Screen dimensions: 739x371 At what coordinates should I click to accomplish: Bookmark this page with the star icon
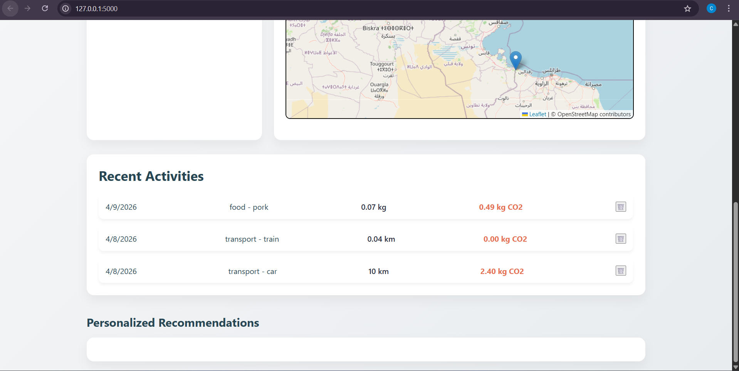(687, 8)
